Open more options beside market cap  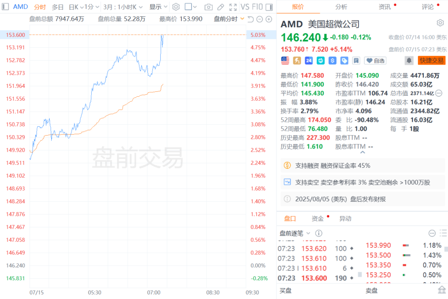tap(439, 93)
